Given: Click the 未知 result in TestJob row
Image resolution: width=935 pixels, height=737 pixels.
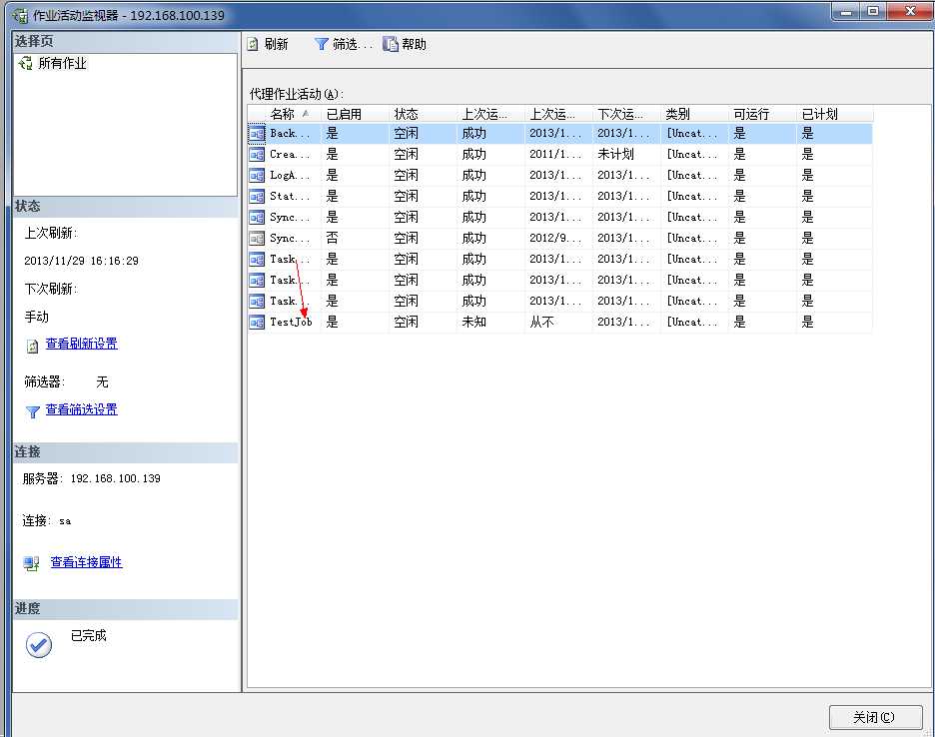Looking at the screenshot, I should (x=474, y=322).
